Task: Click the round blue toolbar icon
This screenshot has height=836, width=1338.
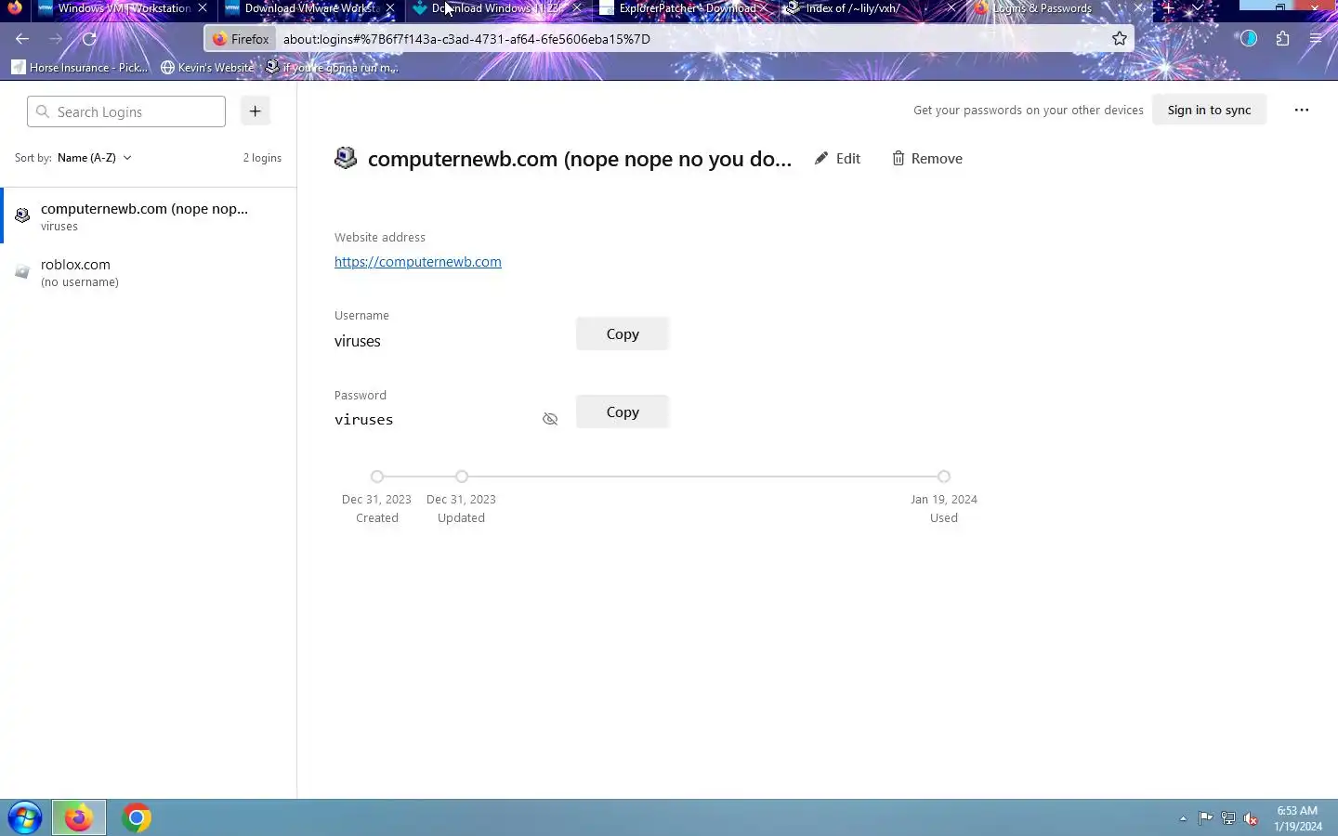Action: 1249,39
